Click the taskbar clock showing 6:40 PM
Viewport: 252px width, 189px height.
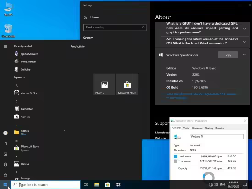coord(233,184)
